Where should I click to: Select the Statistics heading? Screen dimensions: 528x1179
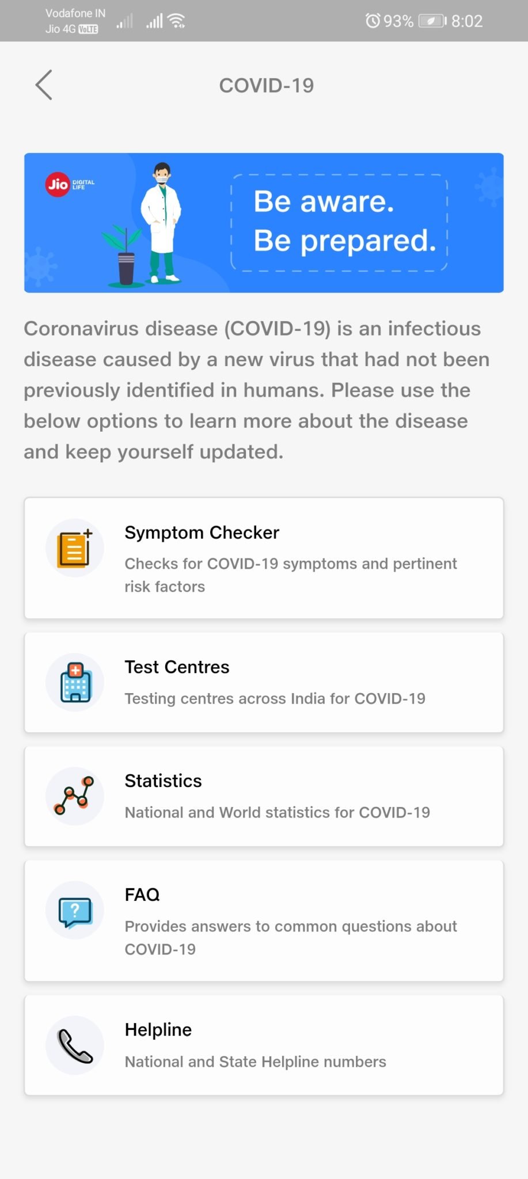point(163,781)
